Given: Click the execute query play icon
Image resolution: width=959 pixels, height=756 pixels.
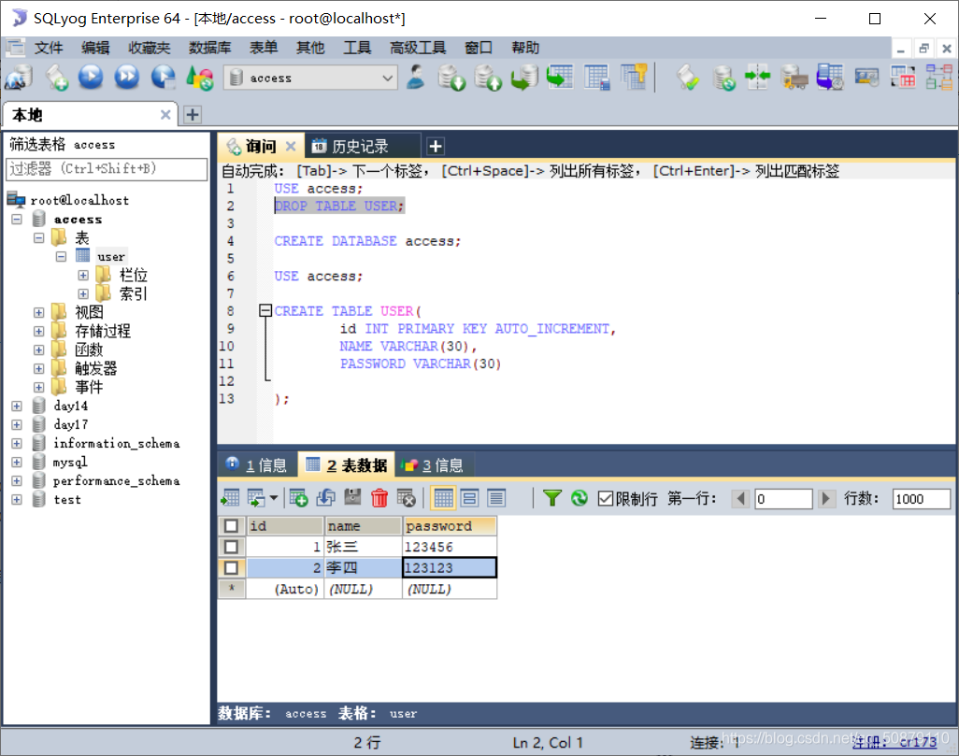Looking at the screenshot, I should (91, 78).
